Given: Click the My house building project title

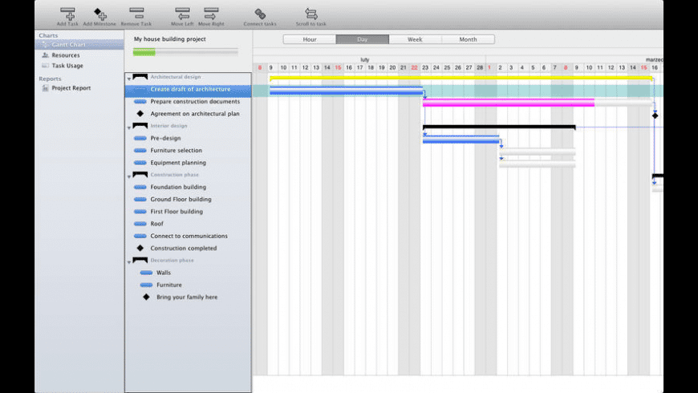Looking at the screenshot, I should point(169,39).
